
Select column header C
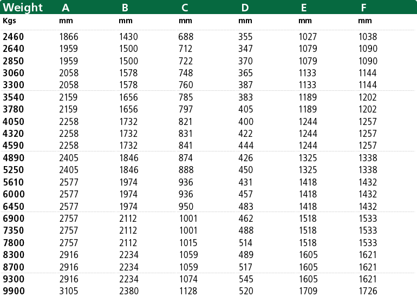185,8
